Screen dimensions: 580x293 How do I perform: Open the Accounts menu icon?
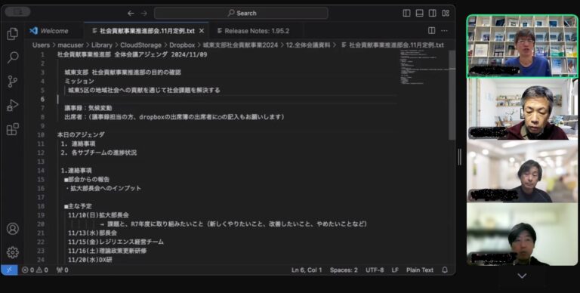coord(13,229)
